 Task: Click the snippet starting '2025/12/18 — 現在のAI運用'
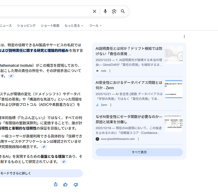point(129,130)
